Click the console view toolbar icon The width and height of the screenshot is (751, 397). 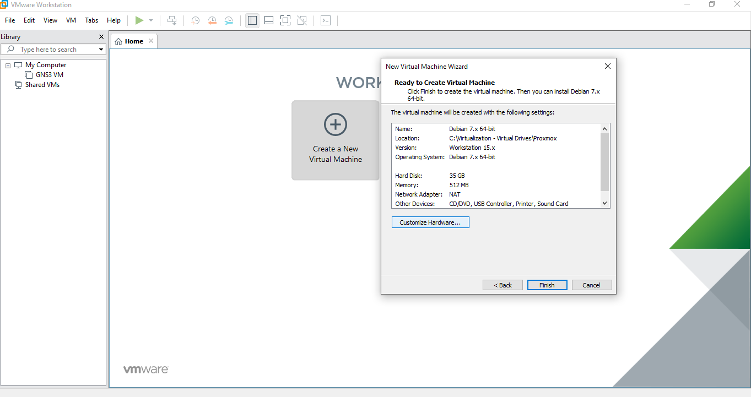click(x=326, y=20)
